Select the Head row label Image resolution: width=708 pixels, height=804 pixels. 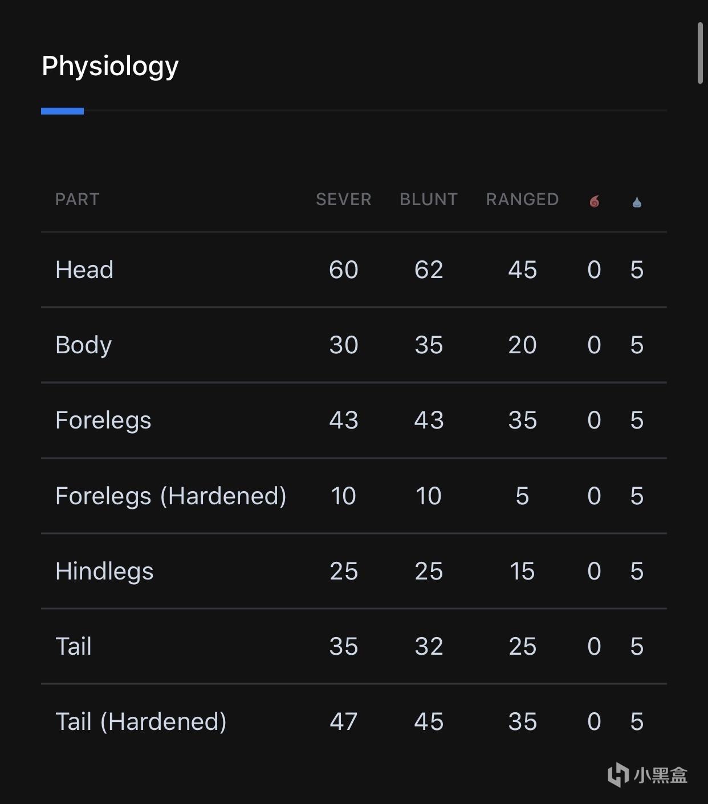[x=84, y=270]
